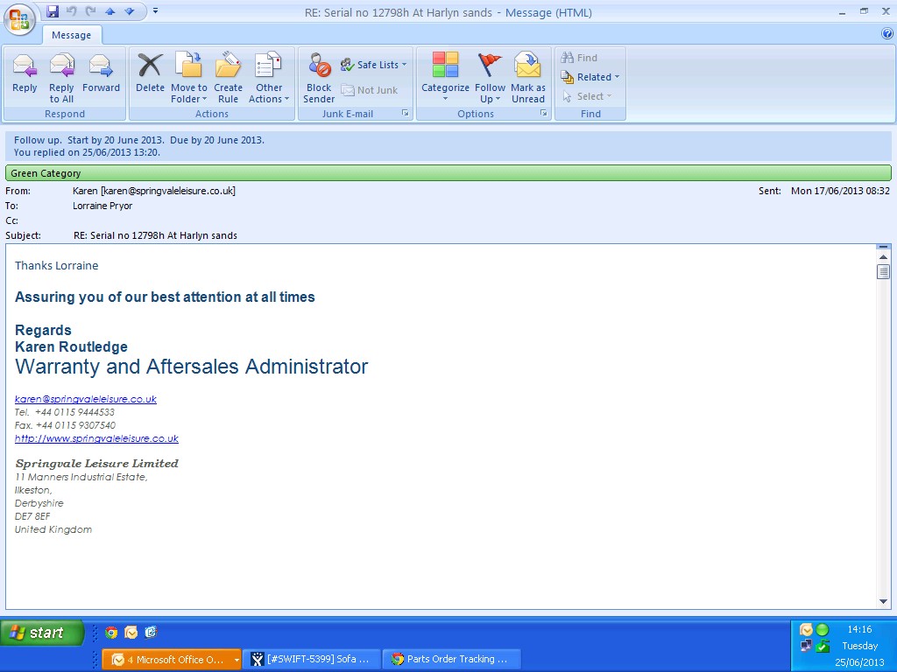Open the Follow Up flag menu
Image resolution: width=897 pixels, height=672 pixels.
tap(490, 78)
